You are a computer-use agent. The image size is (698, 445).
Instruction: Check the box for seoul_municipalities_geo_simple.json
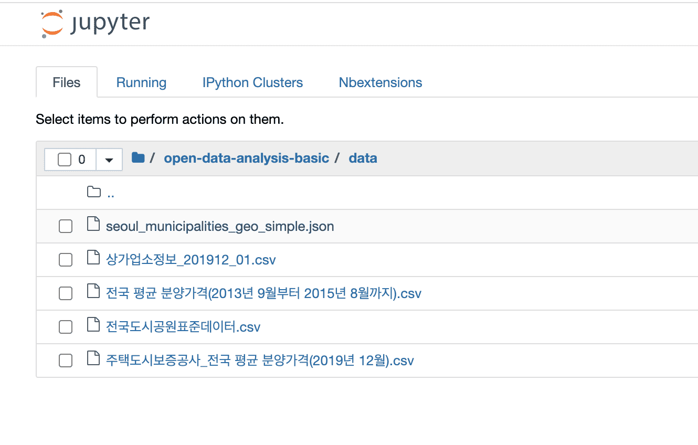[66, 226]
